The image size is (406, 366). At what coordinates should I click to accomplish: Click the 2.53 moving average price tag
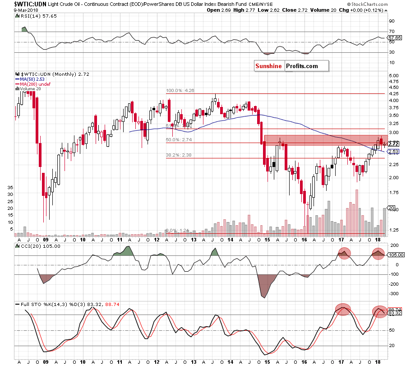[x=393, y=152]
